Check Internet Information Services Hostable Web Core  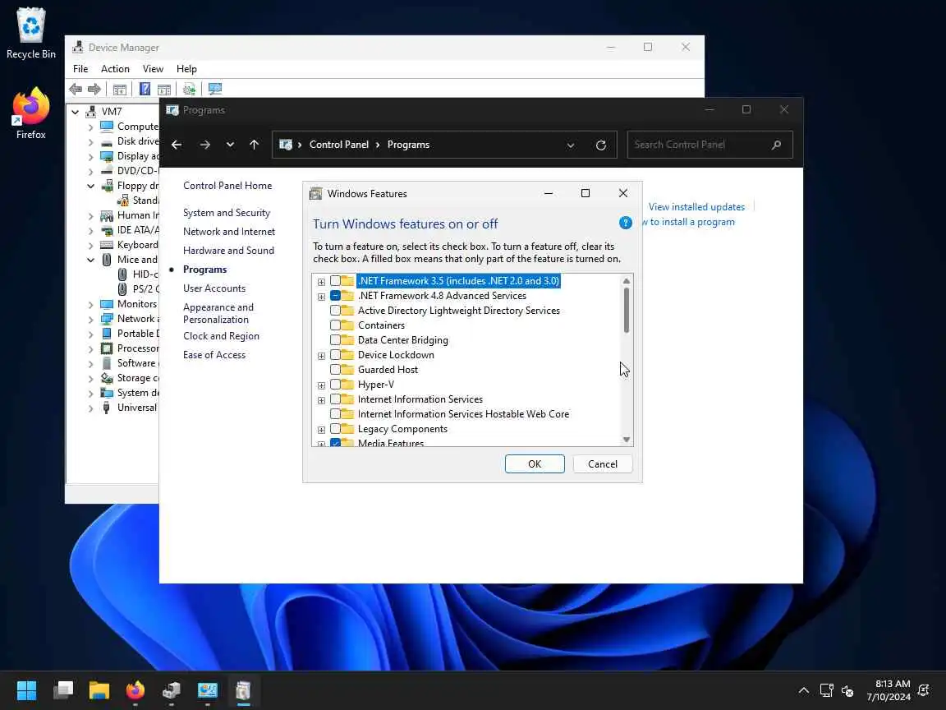click(x=335, y=414)
